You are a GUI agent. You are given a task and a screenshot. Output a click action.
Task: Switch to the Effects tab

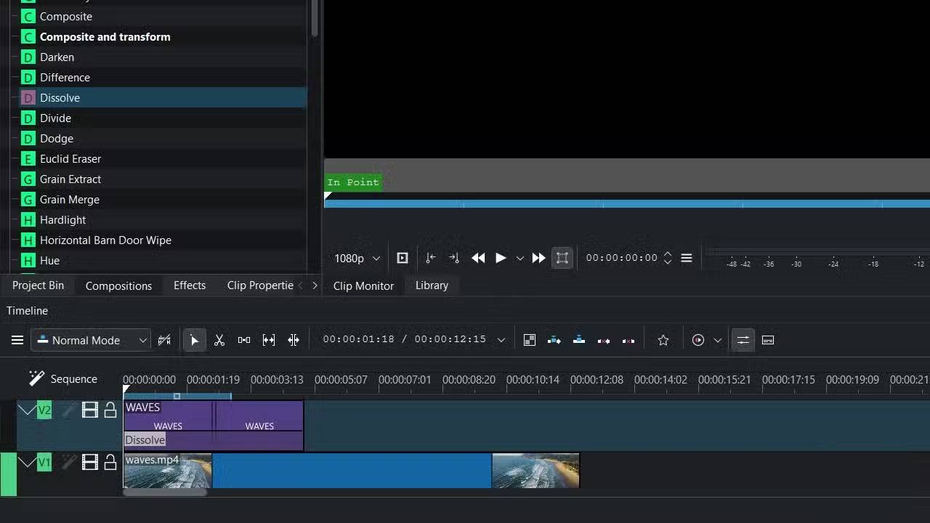coord(190,285)
